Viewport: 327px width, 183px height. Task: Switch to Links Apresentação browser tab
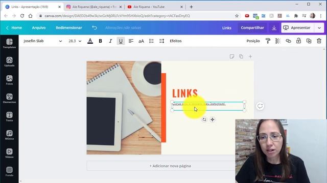33,7
